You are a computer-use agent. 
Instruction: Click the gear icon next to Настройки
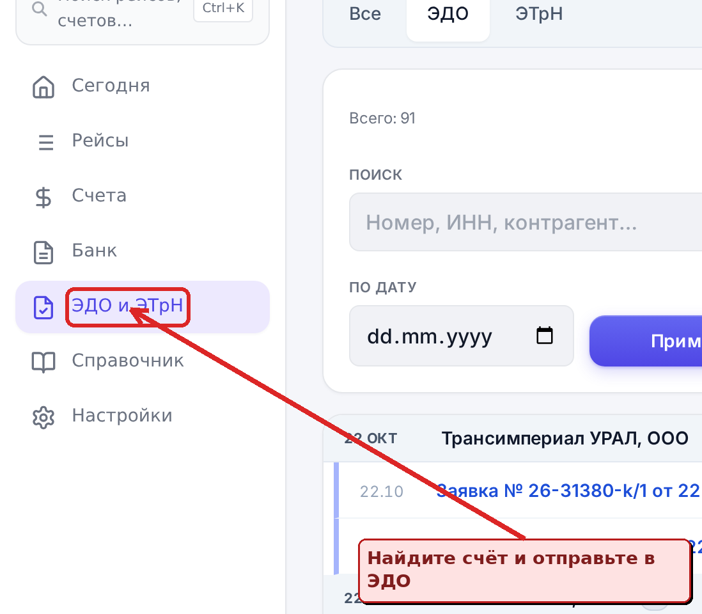(x=43, y=418)
